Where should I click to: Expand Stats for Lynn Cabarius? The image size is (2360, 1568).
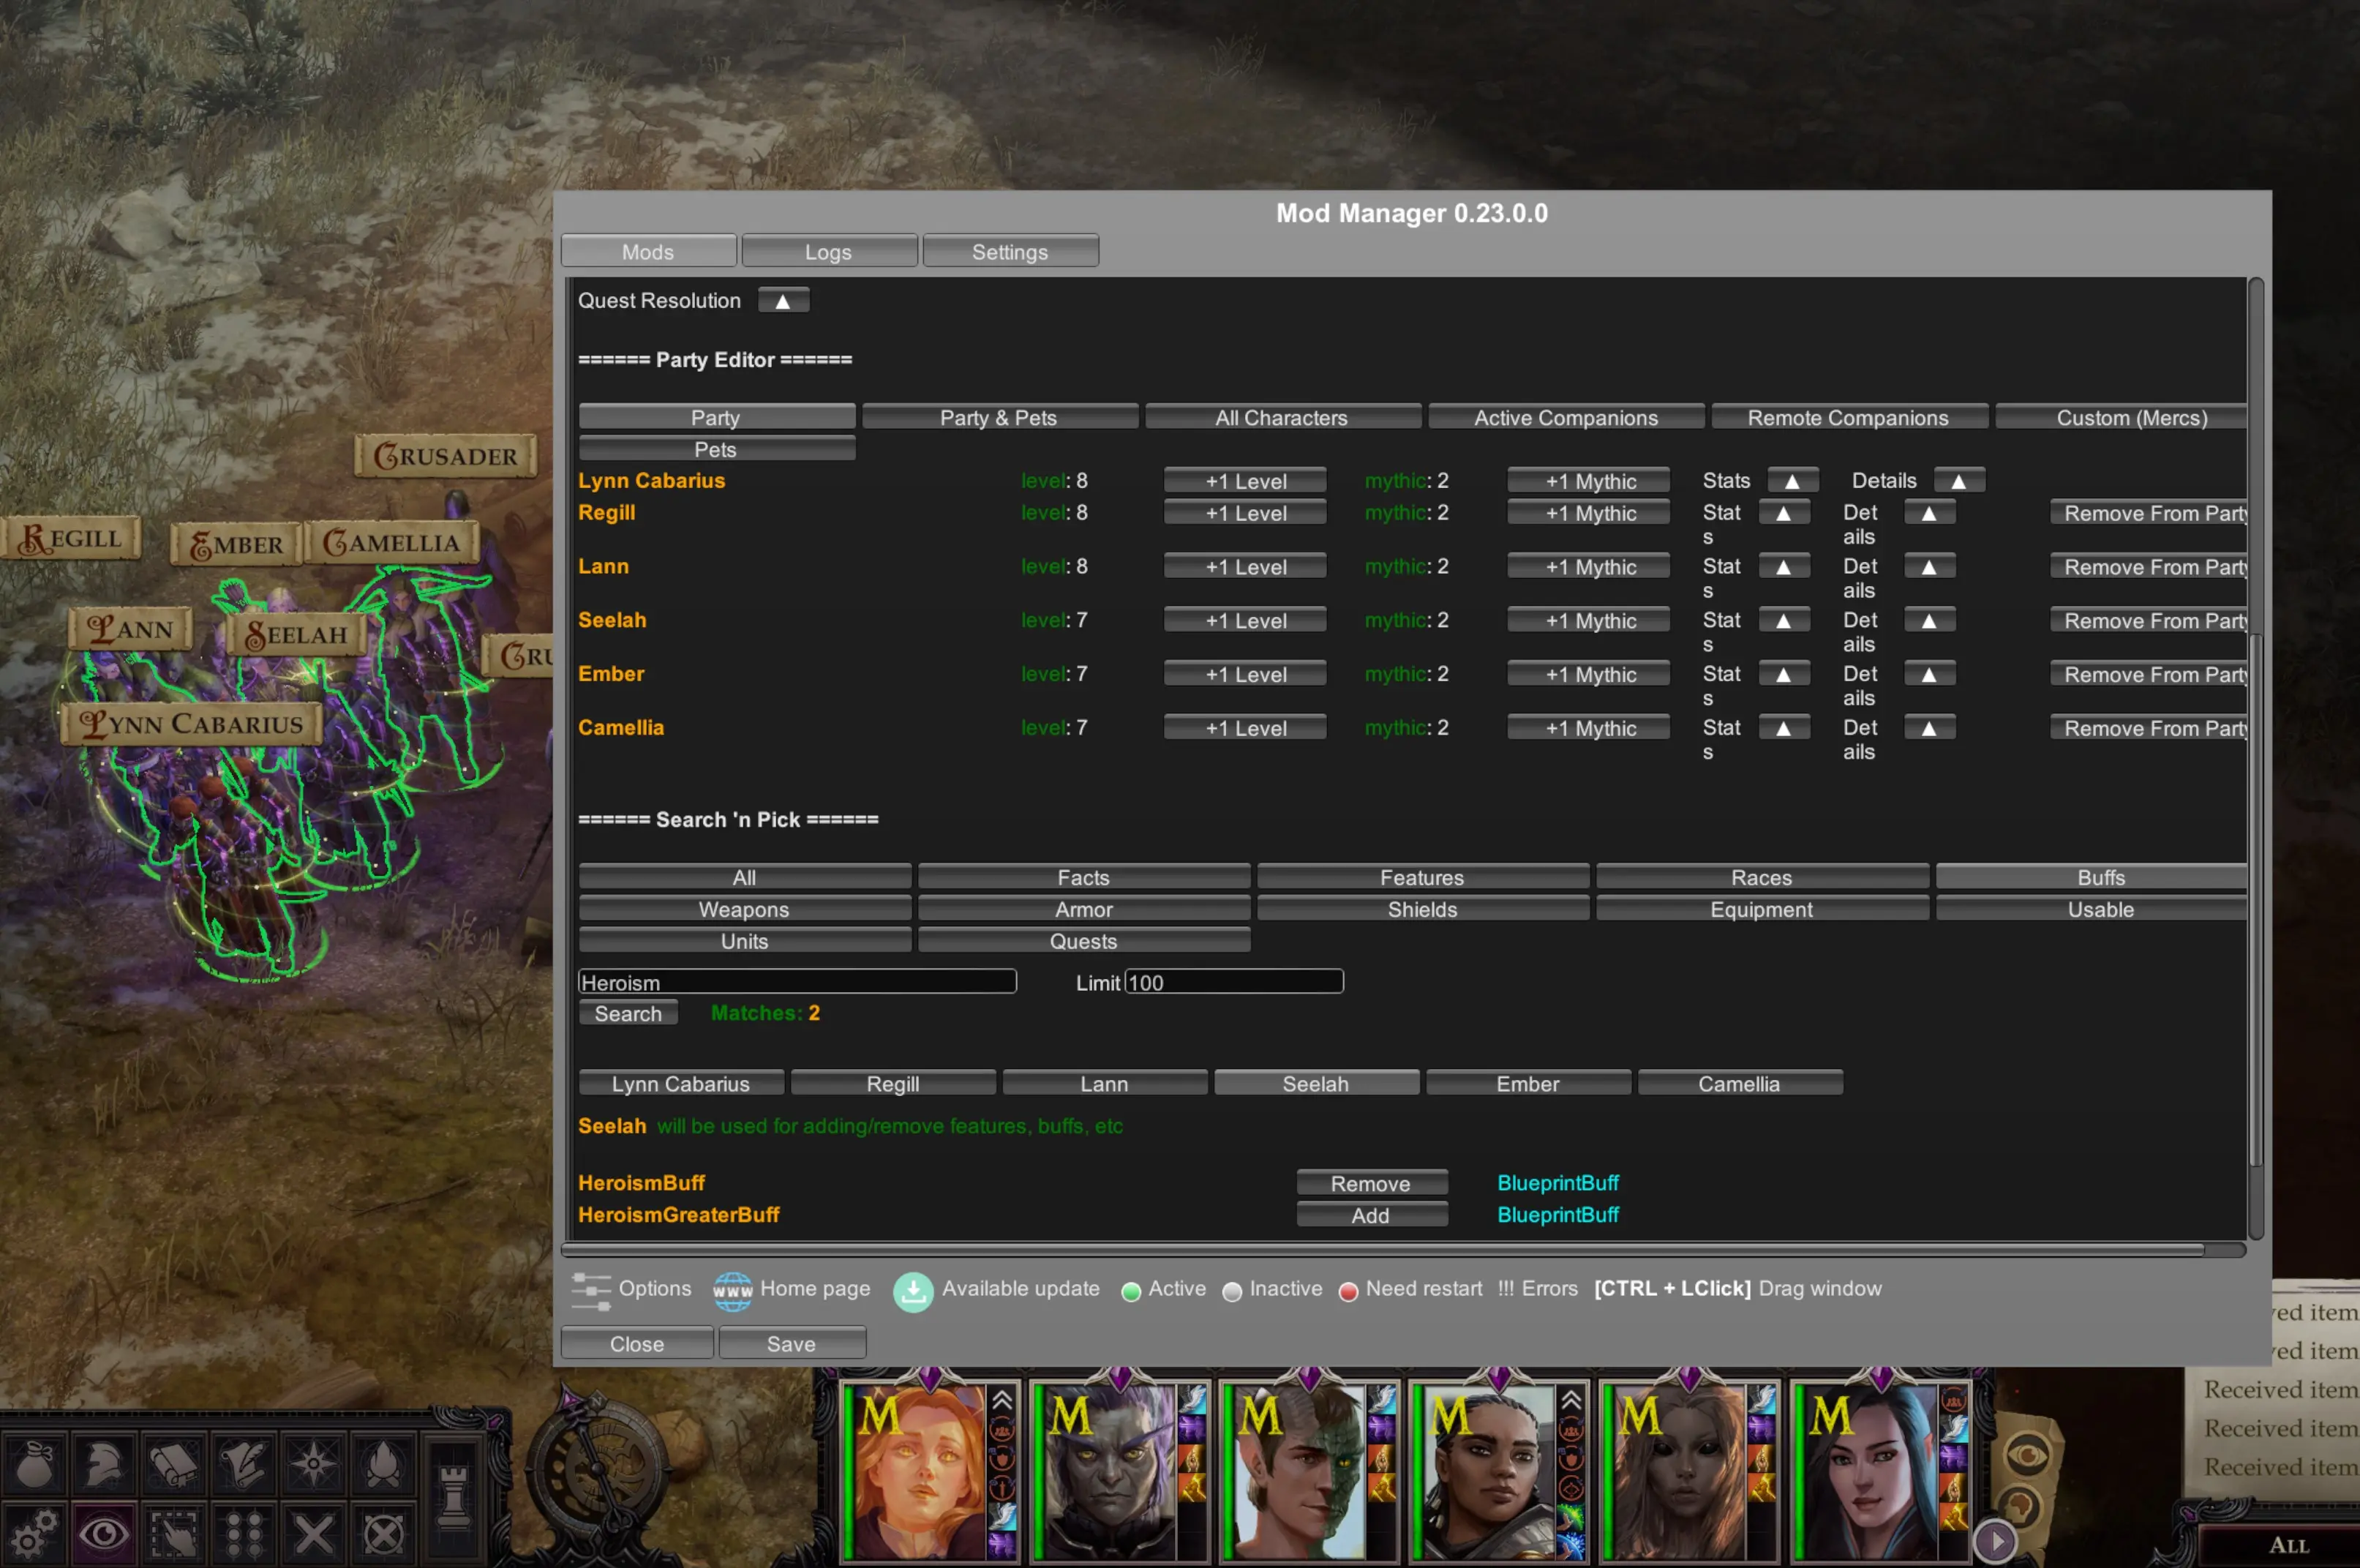tap(1792, 481)
